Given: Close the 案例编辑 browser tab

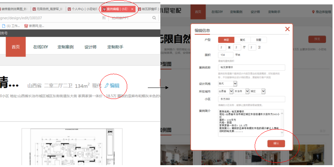Looking at the screenshot, I should click(132, 9).
